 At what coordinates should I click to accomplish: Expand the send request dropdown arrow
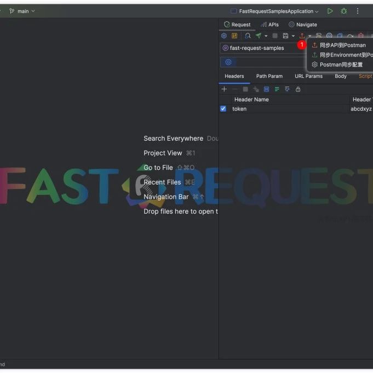(x=266, y=36)
